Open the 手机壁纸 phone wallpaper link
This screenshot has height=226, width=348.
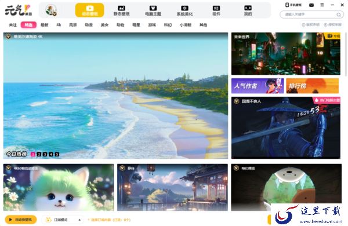click(x=293, y=5)
